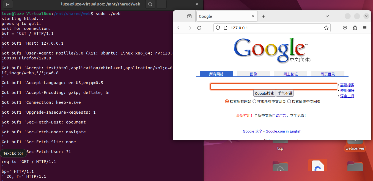
Task: Go back in Firefox
Action: point(179,28)
